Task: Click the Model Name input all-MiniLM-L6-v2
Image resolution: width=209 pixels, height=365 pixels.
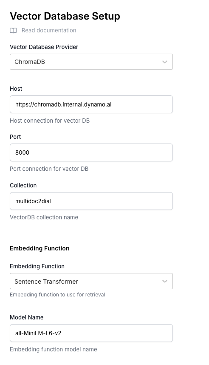Action: coord(91,333)
